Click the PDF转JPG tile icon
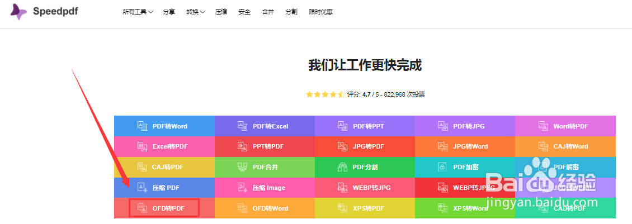 pos(443,126)
